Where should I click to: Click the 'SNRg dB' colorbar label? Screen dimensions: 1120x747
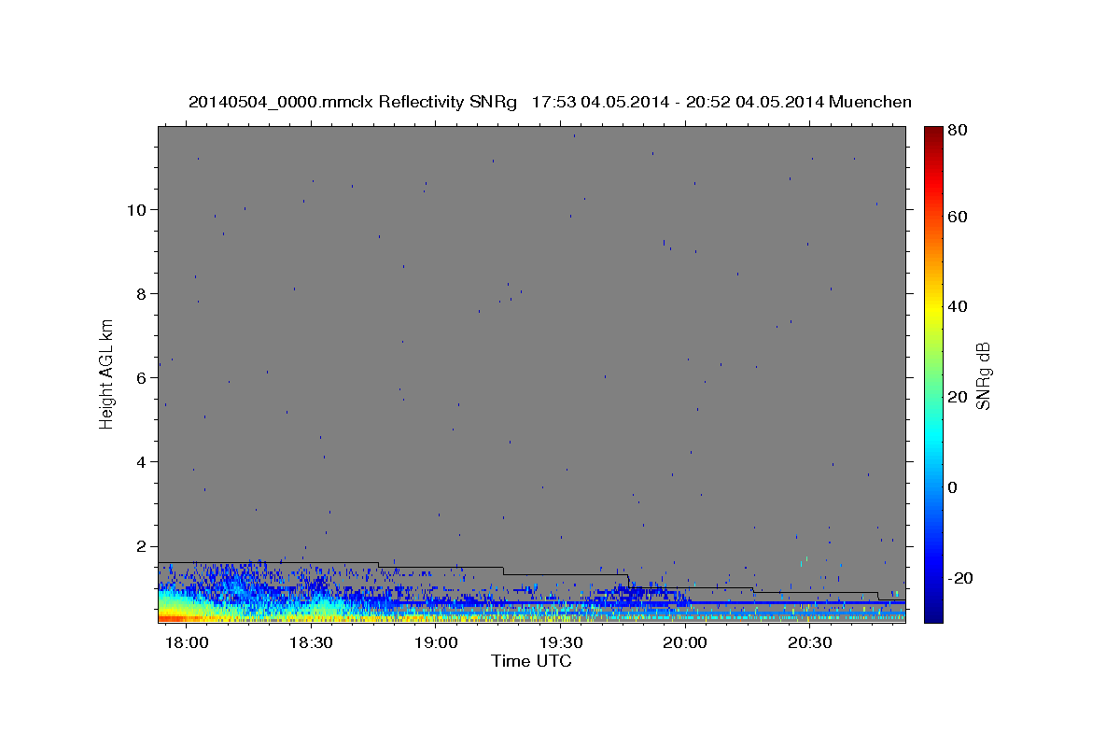982,376
